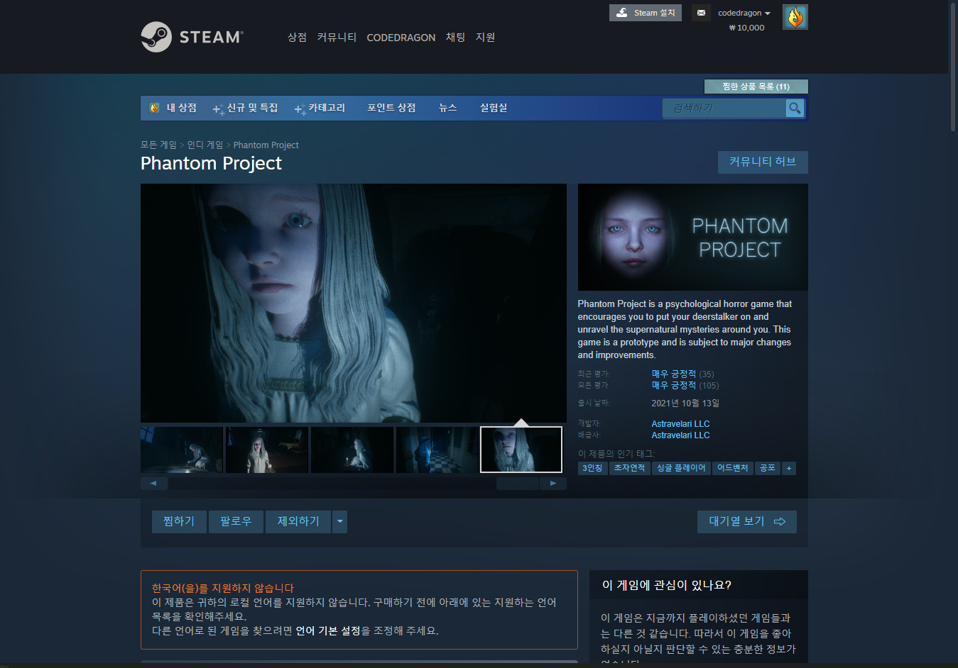Select fifth highlighted thumbnail, girl's face
This screenshot has width=958, height=668.
[x=521, y=450]
